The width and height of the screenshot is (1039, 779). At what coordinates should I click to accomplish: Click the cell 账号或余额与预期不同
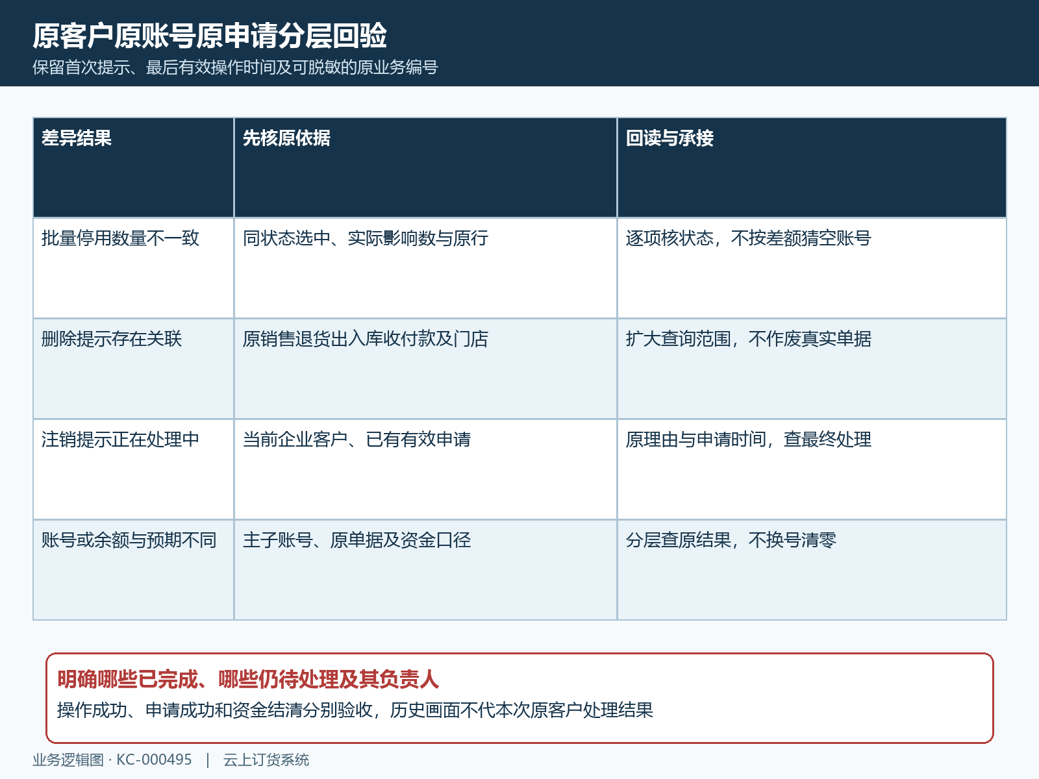click(x=133, y=570)
